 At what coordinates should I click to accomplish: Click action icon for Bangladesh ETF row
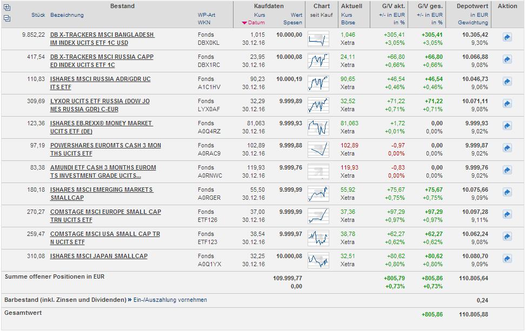click(507, 37)
